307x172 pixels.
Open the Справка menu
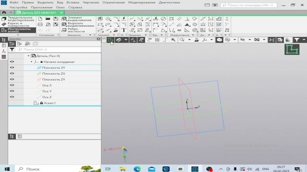[x=75, y=8]
